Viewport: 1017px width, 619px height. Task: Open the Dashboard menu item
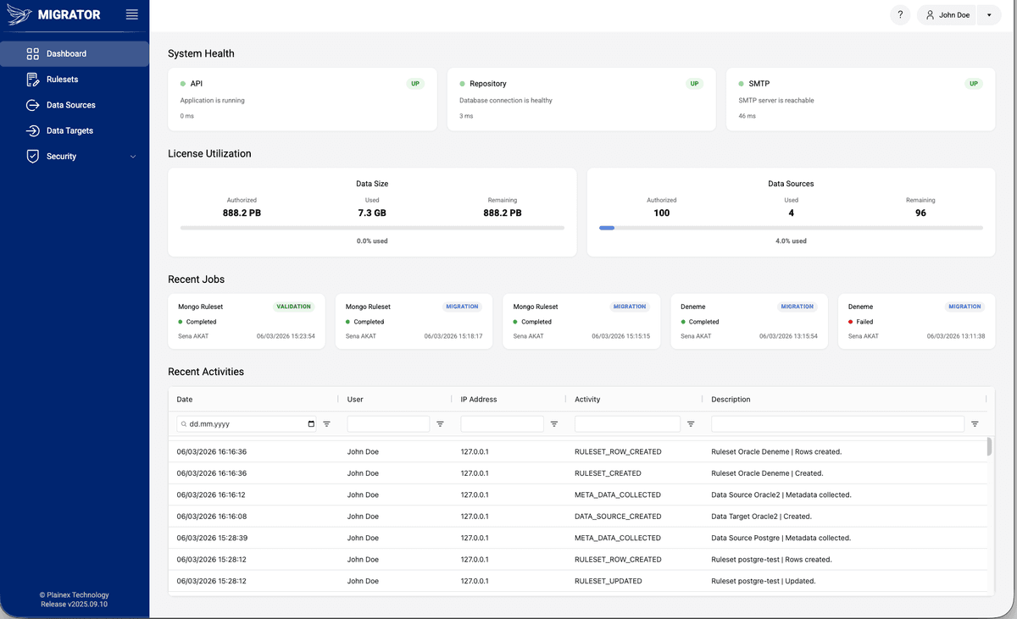pyautogui.click(x=75, y=53)
